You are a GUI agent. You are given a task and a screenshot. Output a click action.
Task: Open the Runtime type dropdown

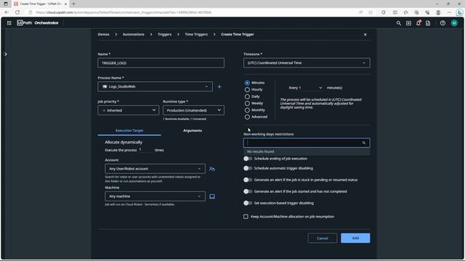(x=193, y=110)
